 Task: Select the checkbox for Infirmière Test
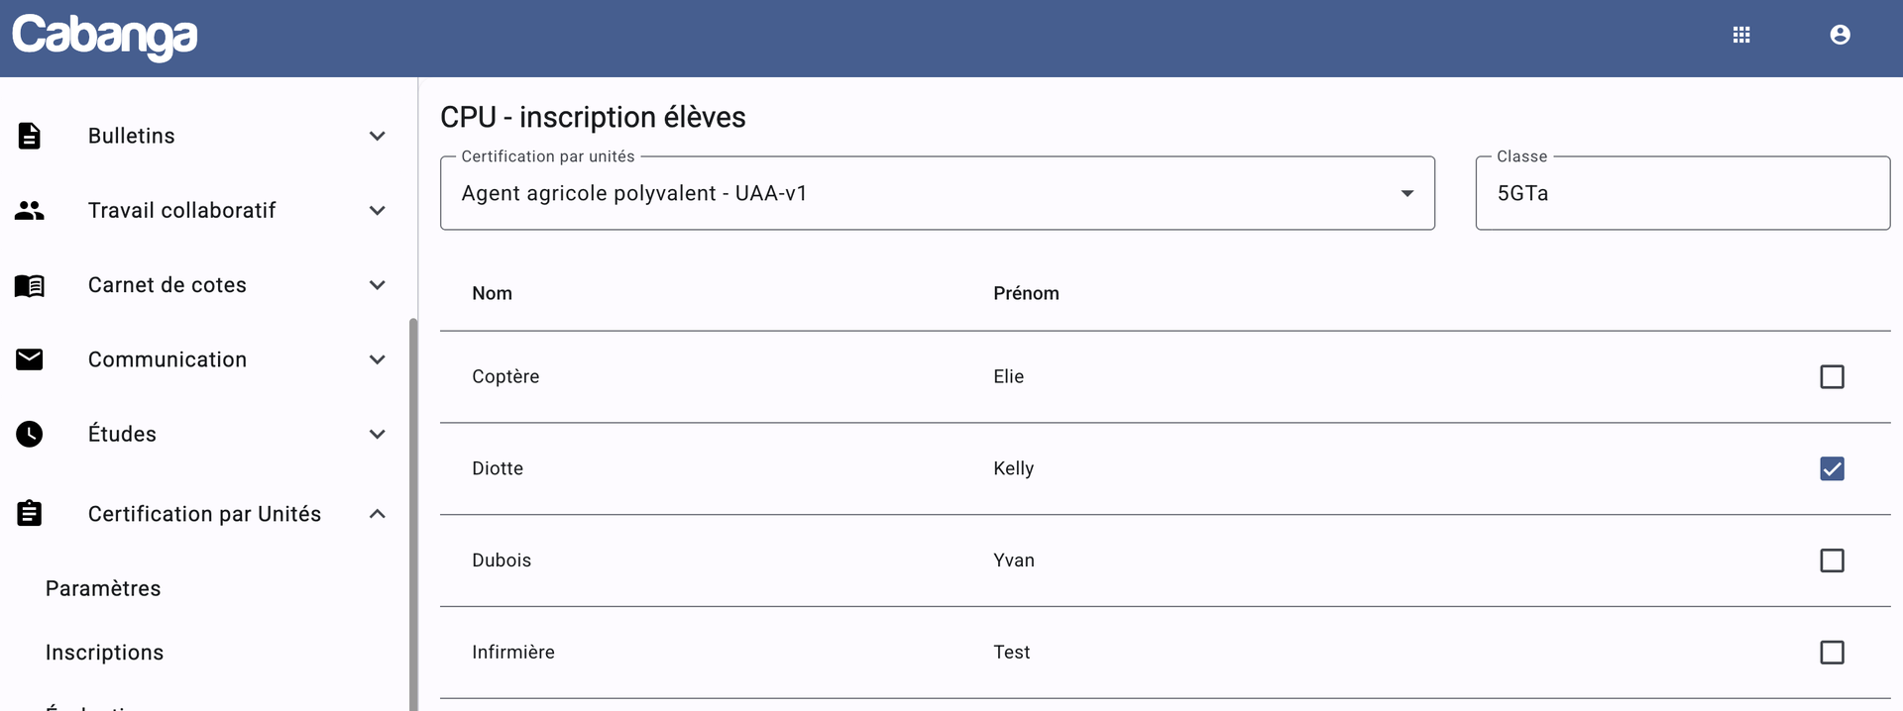[x=1832, y=653]
